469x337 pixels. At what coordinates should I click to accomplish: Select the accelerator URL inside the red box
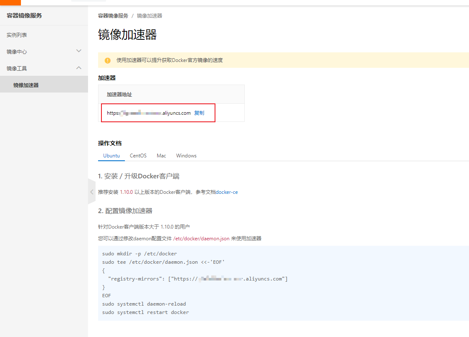tap(147, 112)
